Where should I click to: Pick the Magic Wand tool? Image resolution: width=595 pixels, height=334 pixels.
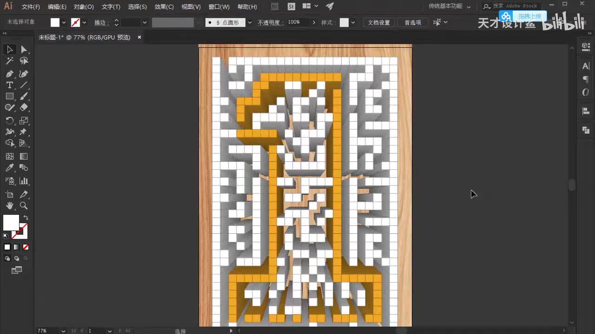[9, 61]
